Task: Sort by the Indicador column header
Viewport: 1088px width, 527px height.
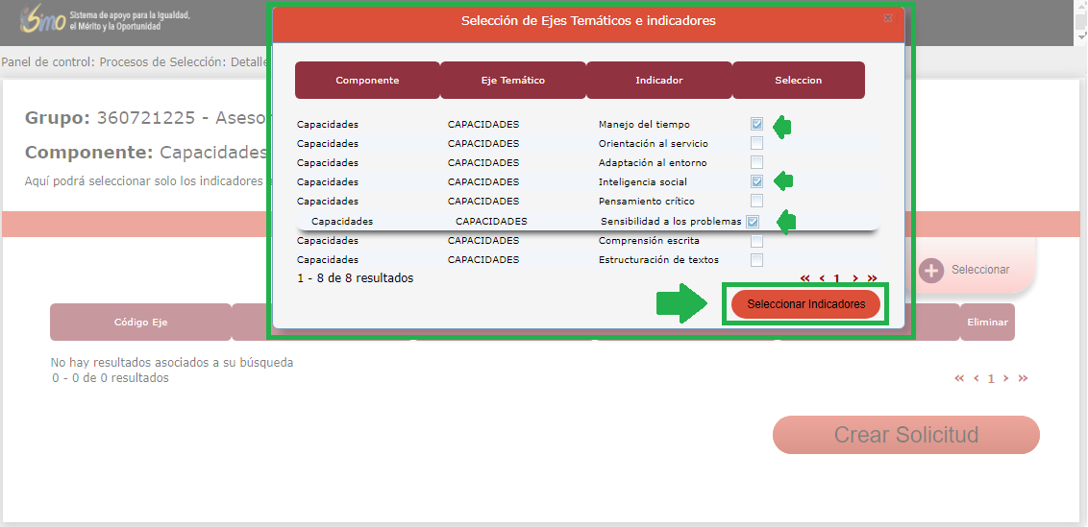Action: [x=658, y=81]
